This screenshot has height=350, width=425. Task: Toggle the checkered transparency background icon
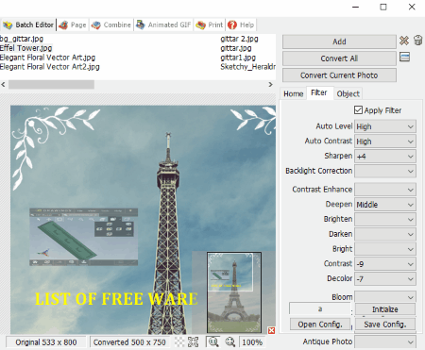(179, 342)
